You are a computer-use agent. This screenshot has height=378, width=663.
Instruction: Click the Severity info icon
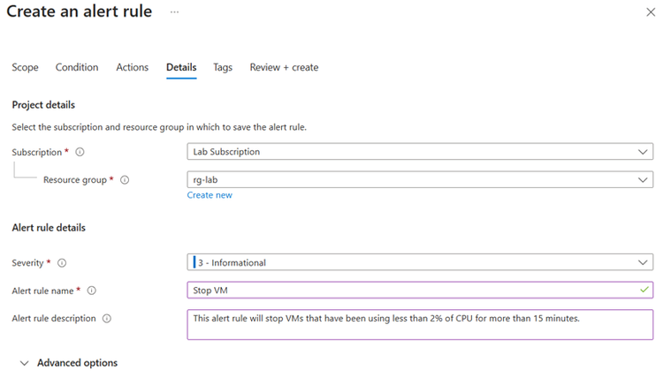(x=62, y=262)
